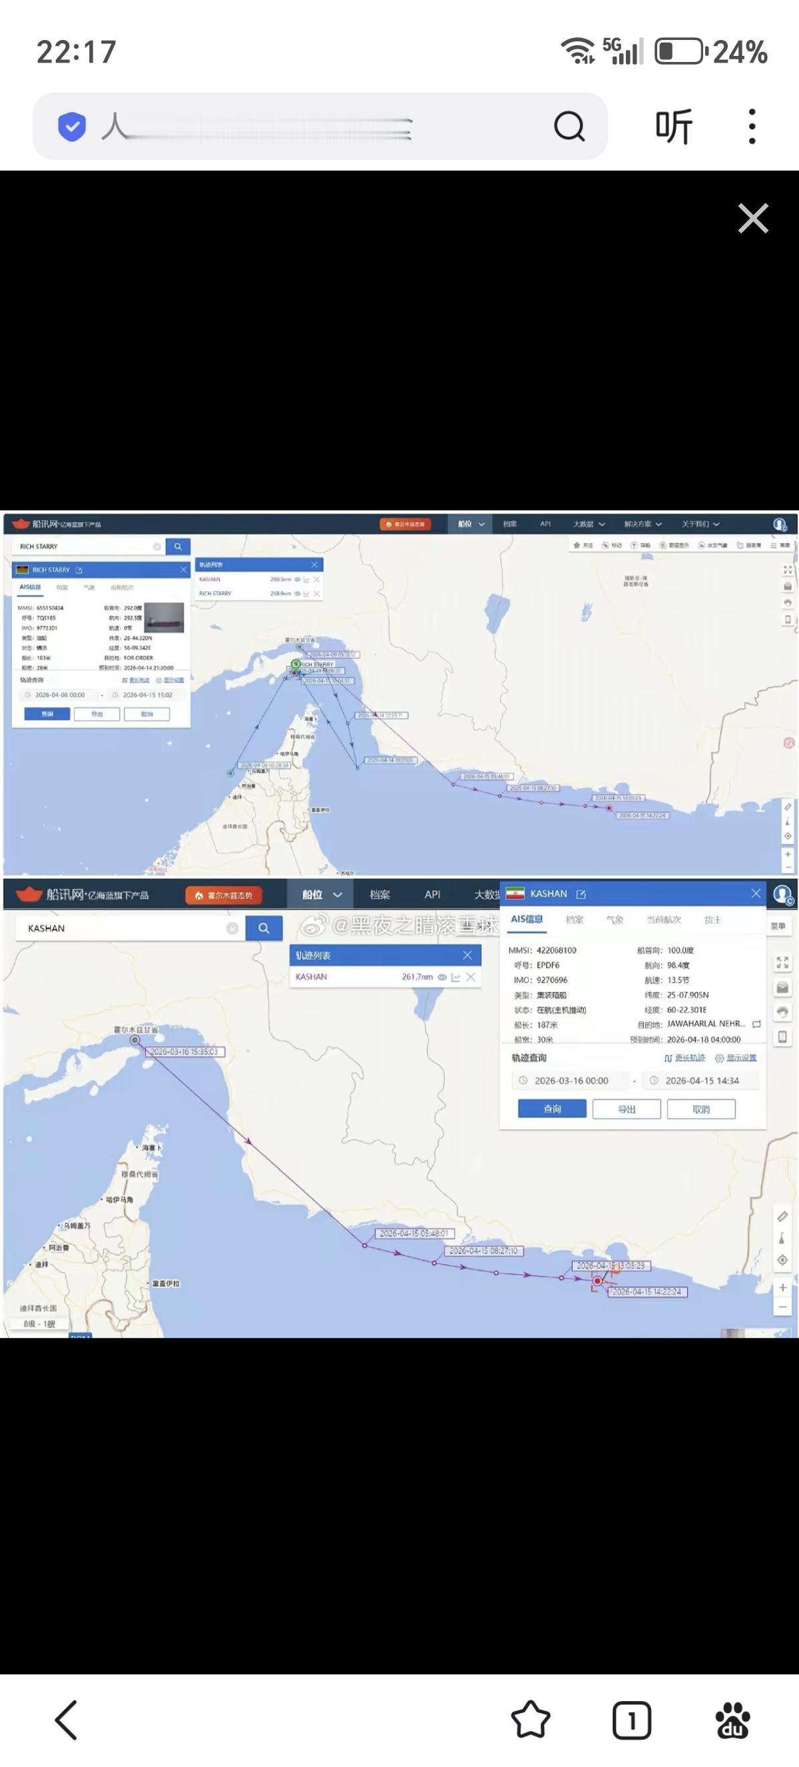Click the track label 2026-03-16 15:35:03

(x=184, y=1051)
